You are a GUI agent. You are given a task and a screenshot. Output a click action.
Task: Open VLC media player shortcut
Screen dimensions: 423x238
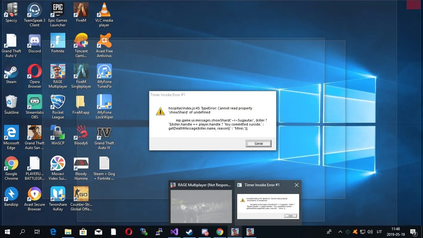pos(104,15)
